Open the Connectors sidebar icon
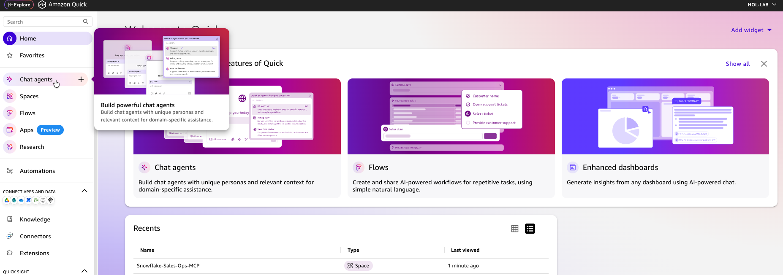Image resolution: width=783 pixels, height=275 pixels. (x=10, y=236)
